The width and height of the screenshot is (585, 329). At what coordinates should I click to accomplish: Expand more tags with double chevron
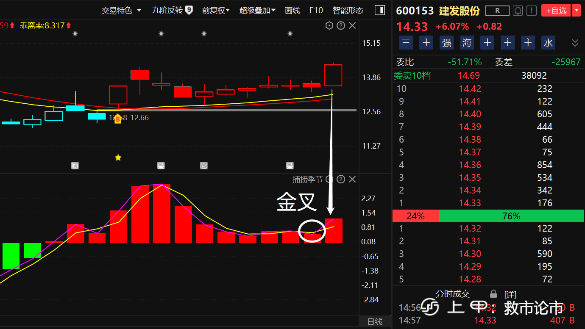[575, 43]
